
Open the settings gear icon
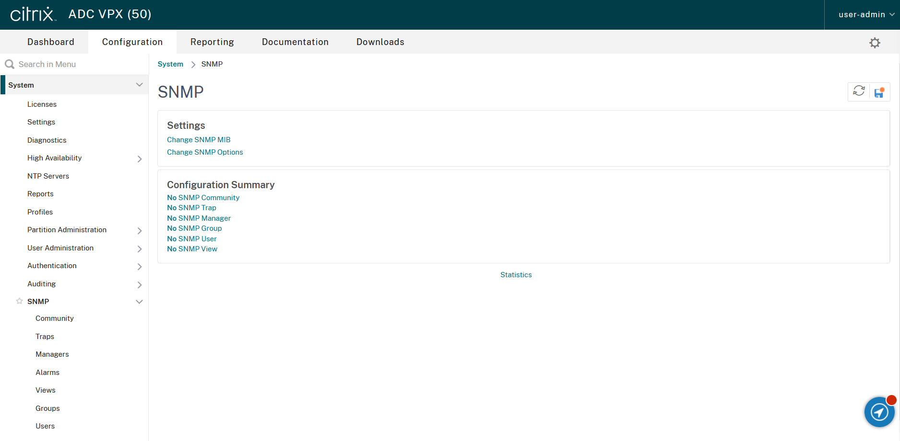tap(875, 43)
